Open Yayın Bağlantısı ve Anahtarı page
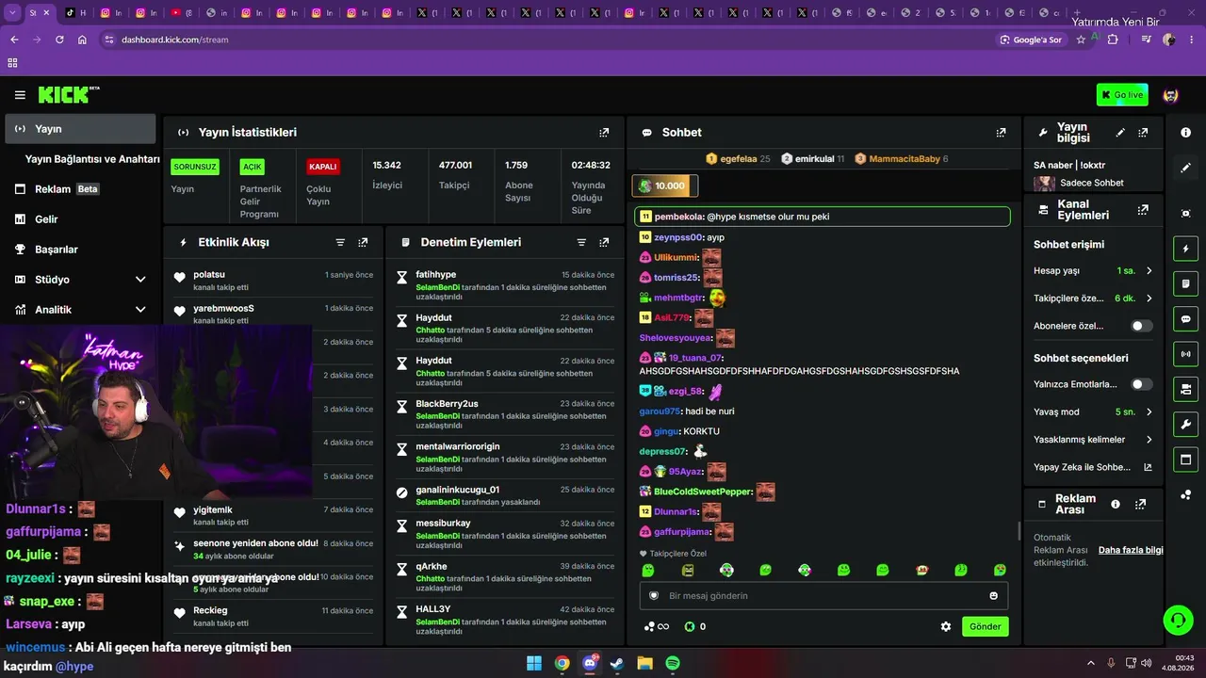The image size is (1206, 678). tap(92, 159)
